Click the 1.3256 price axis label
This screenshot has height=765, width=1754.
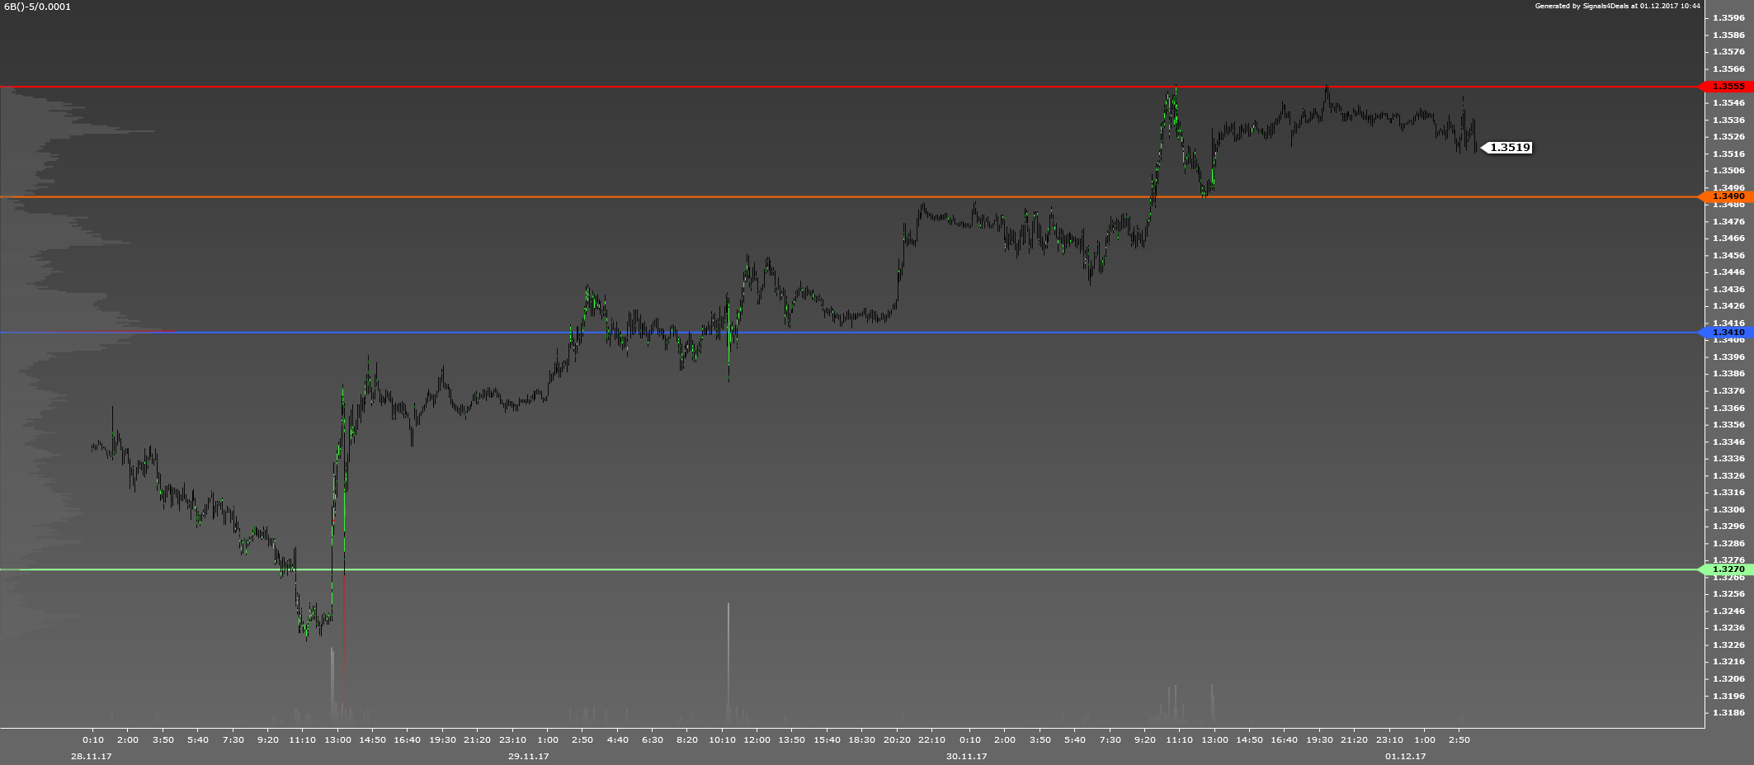(1728, 593)
